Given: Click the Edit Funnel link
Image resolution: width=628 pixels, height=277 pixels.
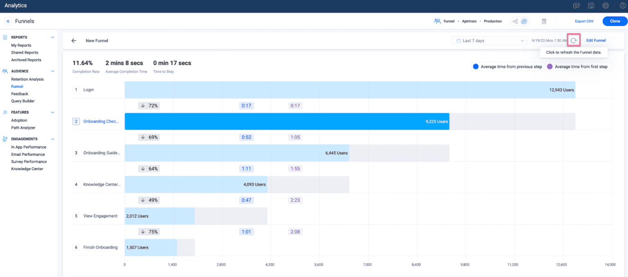Looking at the screenshot, I should pyautogui.click(x=596, y=40).
